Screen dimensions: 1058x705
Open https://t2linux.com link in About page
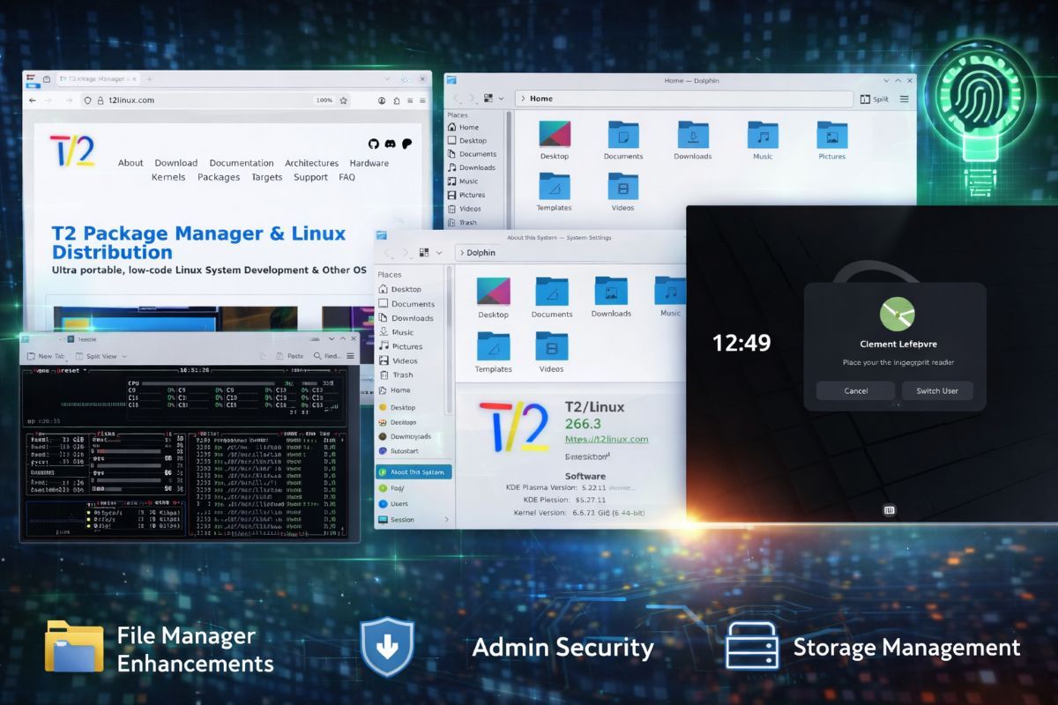[607, 439]
